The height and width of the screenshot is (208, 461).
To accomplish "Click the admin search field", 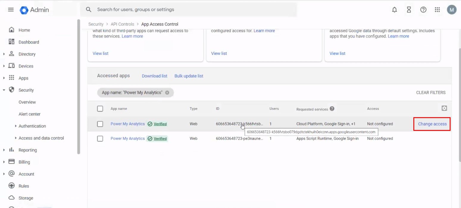I will (190, 9).
